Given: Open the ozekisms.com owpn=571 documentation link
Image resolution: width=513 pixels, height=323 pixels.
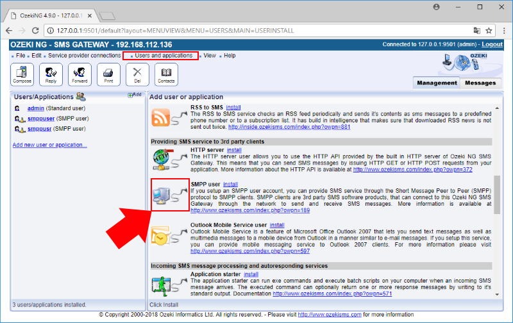Looking at the screenshot, I should [332, 294].
